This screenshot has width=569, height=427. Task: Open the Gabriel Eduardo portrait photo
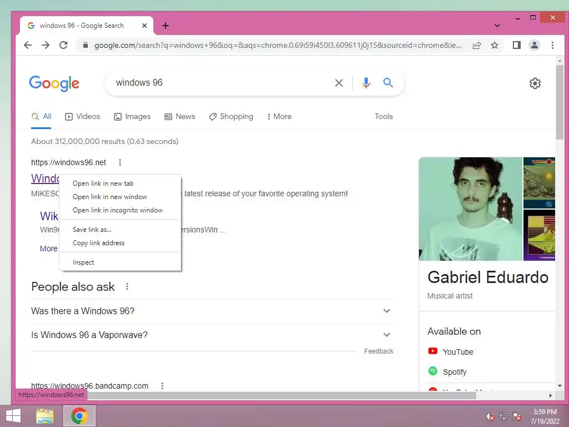470,209
